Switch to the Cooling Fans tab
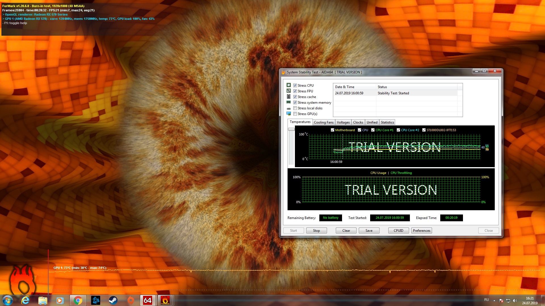Viewport: 545px width, 306px height. tap(324, 122)
